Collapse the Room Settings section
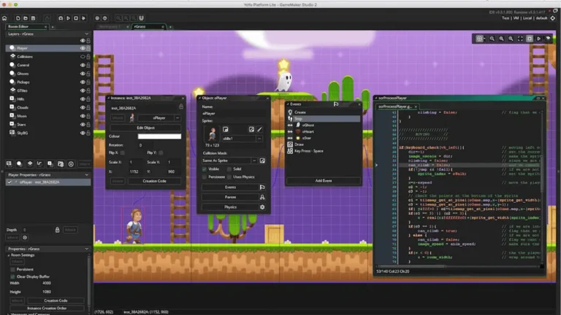 (x=9, y=255)
